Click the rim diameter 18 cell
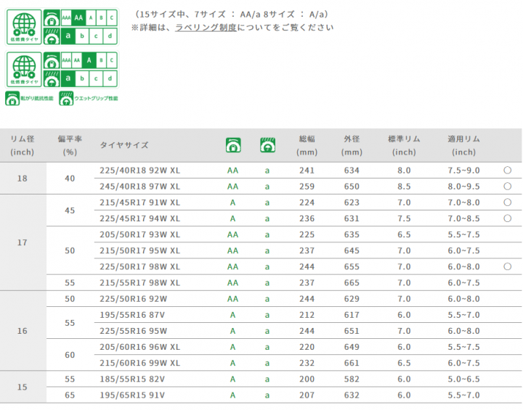This screenshot has width=523, height=410. click(x=23, y=179)
